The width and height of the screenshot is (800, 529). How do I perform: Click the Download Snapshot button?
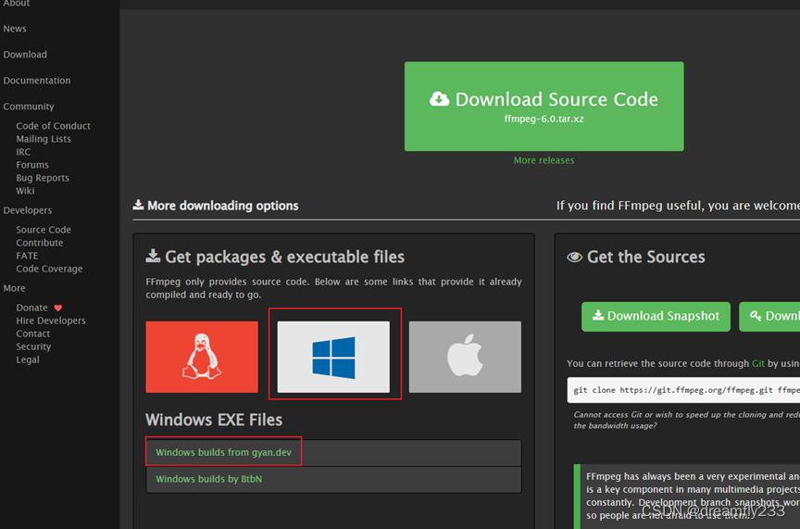pos(656,317)
